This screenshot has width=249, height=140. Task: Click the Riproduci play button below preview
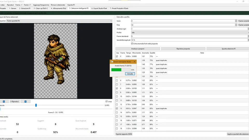tap(15, 101)
